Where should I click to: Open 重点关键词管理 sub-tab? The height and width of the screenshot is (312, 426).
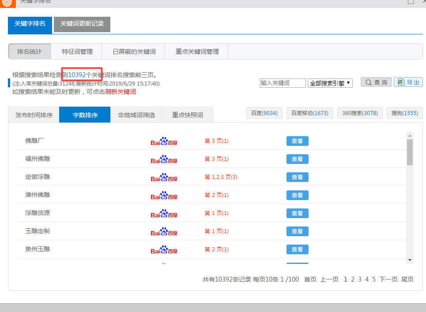197,52
